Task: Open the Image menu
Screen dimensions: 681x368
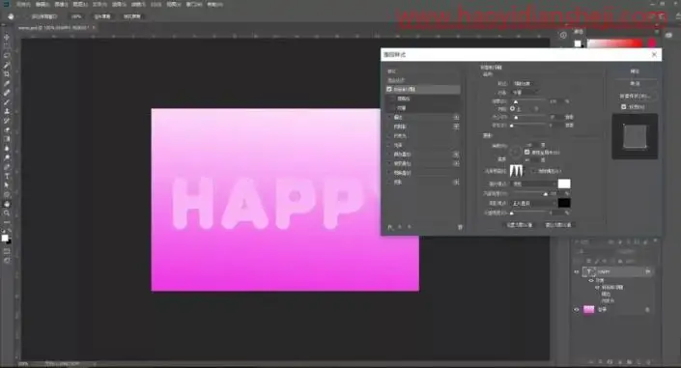Action: (61, 4)
